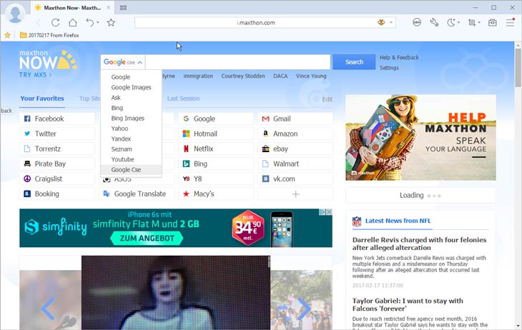Open Craigslist favorite tile
522x330 pixels.
pos(57,179)
